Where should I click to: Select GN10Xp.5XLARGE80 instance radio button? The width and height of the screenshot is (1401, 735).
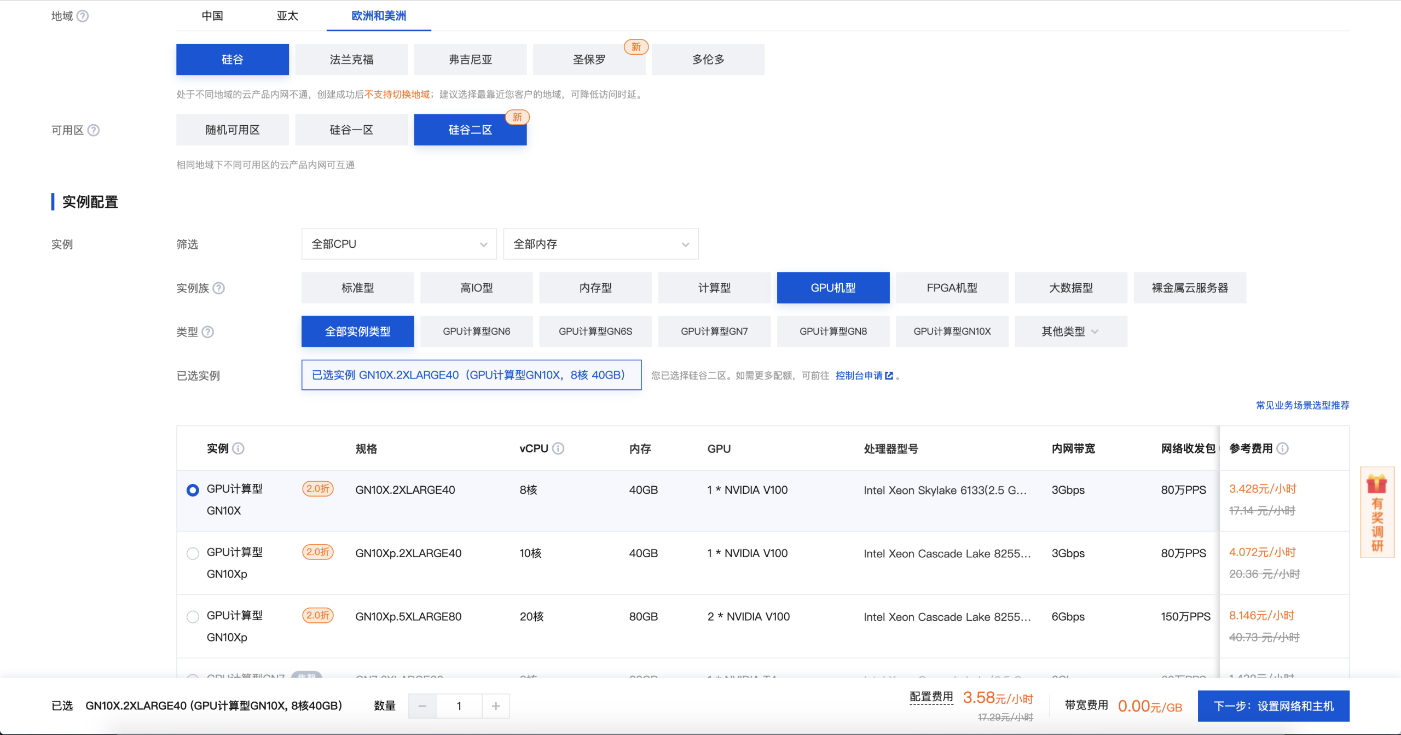pyautogui.click(x=193, y=617)
